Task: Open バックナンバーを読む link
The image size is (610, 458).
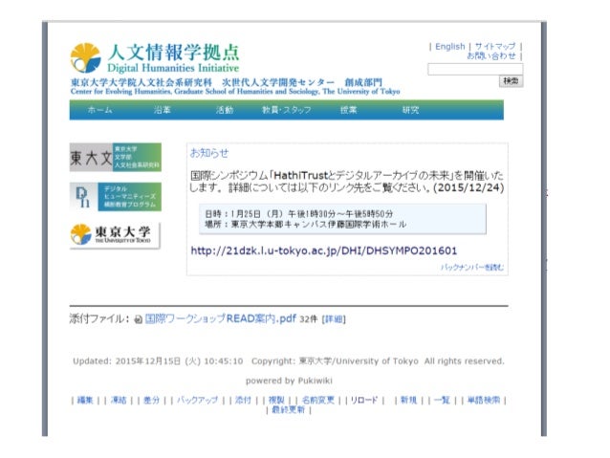Action: tap(472, 267)
